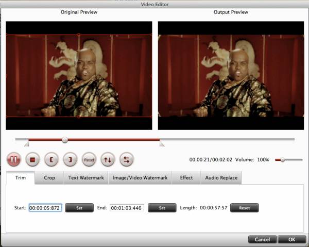Open the Effect tab
The image size is (309, 247).
coord(186,178)
